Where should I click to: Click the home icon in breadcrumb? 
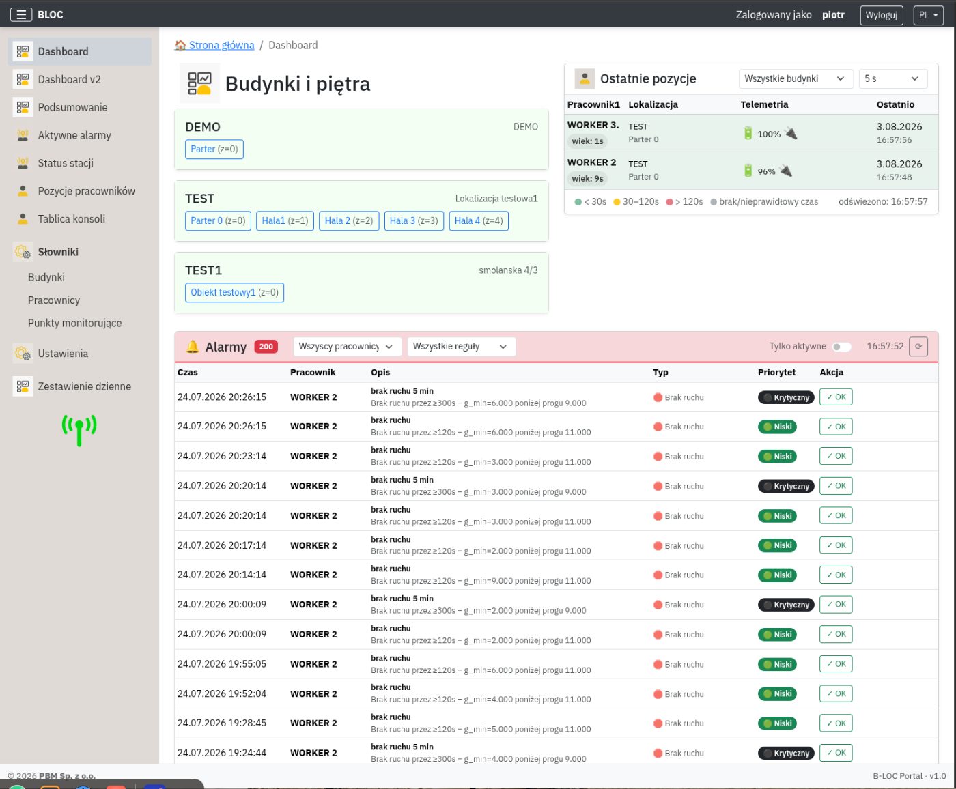tap(180, 45)
